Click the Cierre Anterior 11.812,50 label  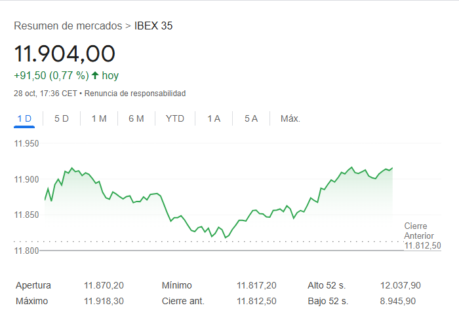click(x=422, y=235)
